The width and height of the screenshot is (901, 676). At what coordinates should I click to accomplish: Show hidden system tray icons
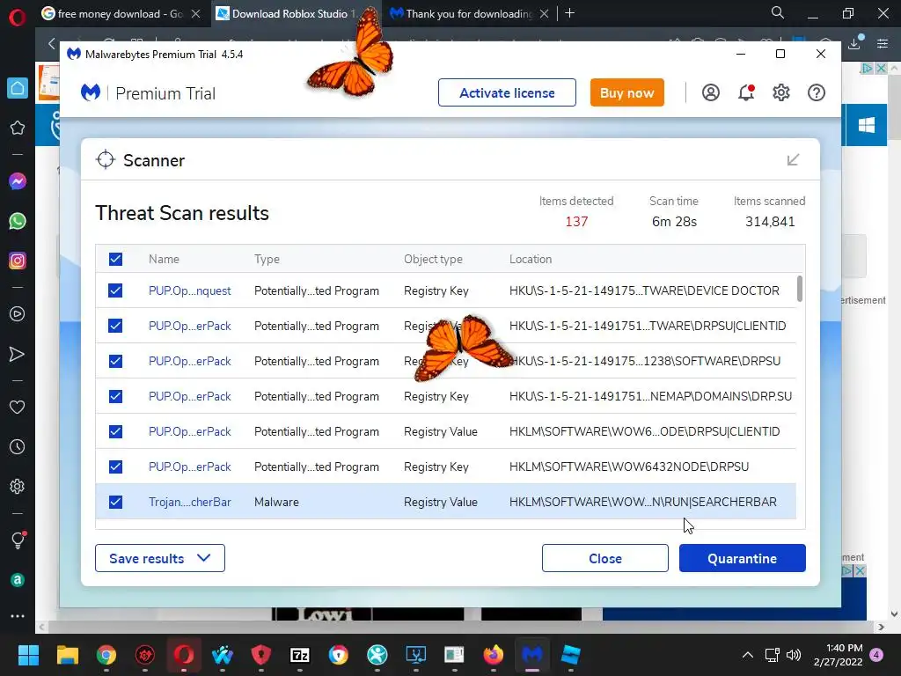748,655
